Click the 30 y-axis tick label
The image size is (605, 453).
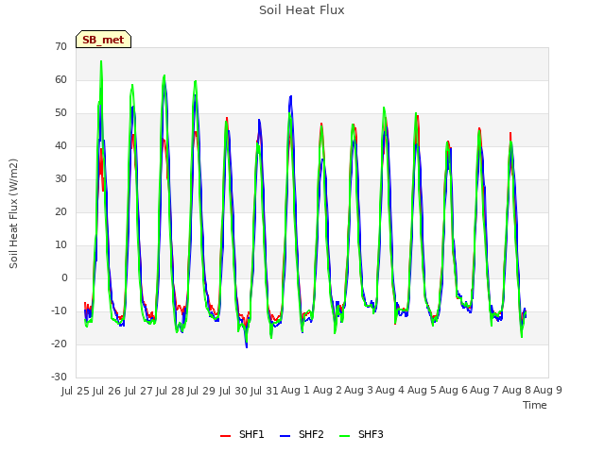coord(60,178)
